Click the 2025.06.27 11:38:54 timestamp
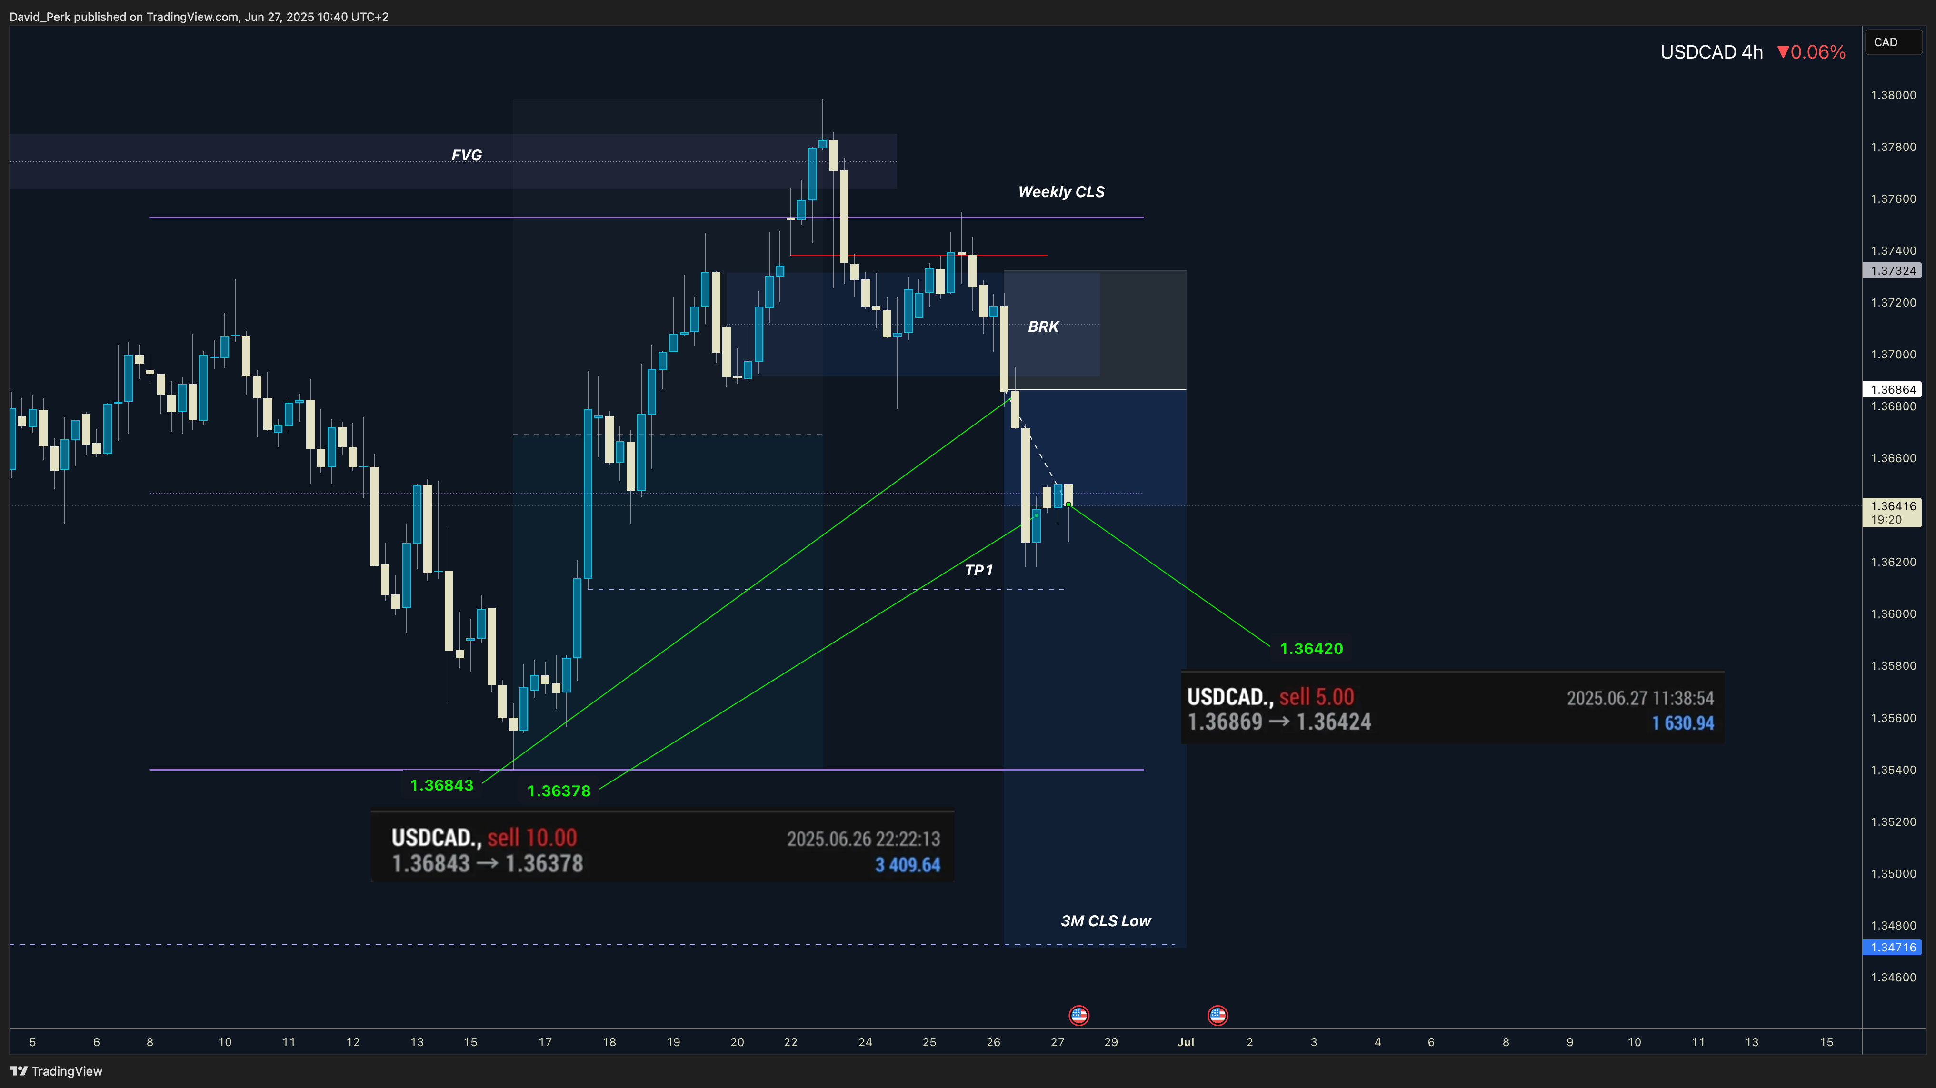This screenshot has height=1088, width=1936. (x=1640, y=698)
